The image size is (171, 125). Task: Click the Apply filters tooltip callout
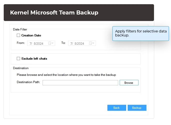point(140,33)
